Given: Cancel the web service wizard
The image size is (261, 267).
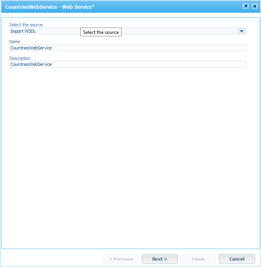Looking at the screenshot, I should coord(237,259).
